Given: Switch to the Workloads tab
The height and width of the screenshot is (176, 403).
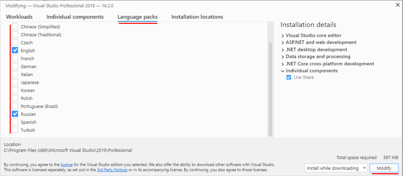Looking at the screenshot, I should point(19,17).
